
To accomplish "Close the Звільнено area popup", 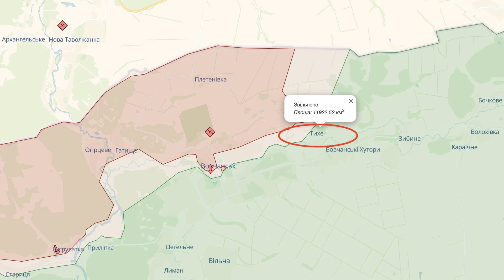I will (351, 101).
